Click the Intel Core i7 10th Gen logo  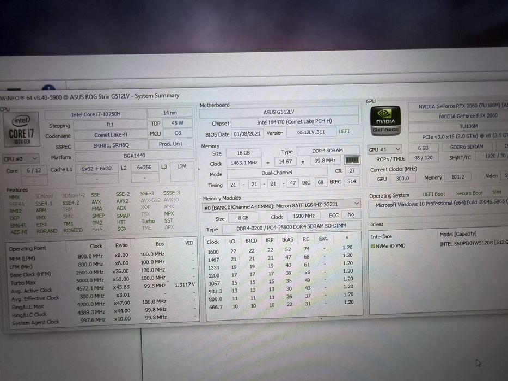[21, 129]
